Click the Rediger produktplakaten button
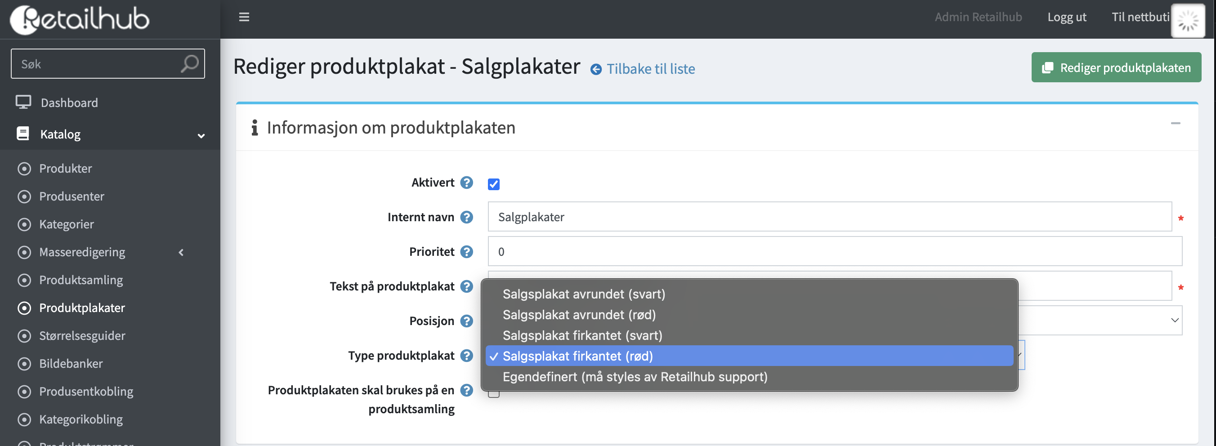The image size is (1216, 446). click(x=1116, y=67)
